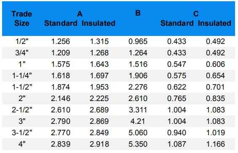238x153 pixels.
Task: Click the 0.765 cell in the 2" row
Action: (176, 98)
